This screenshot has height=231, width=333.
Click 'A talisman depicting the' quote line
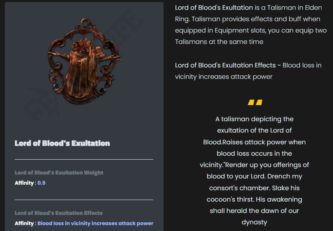pyautogui.click(x=254, y=119)
